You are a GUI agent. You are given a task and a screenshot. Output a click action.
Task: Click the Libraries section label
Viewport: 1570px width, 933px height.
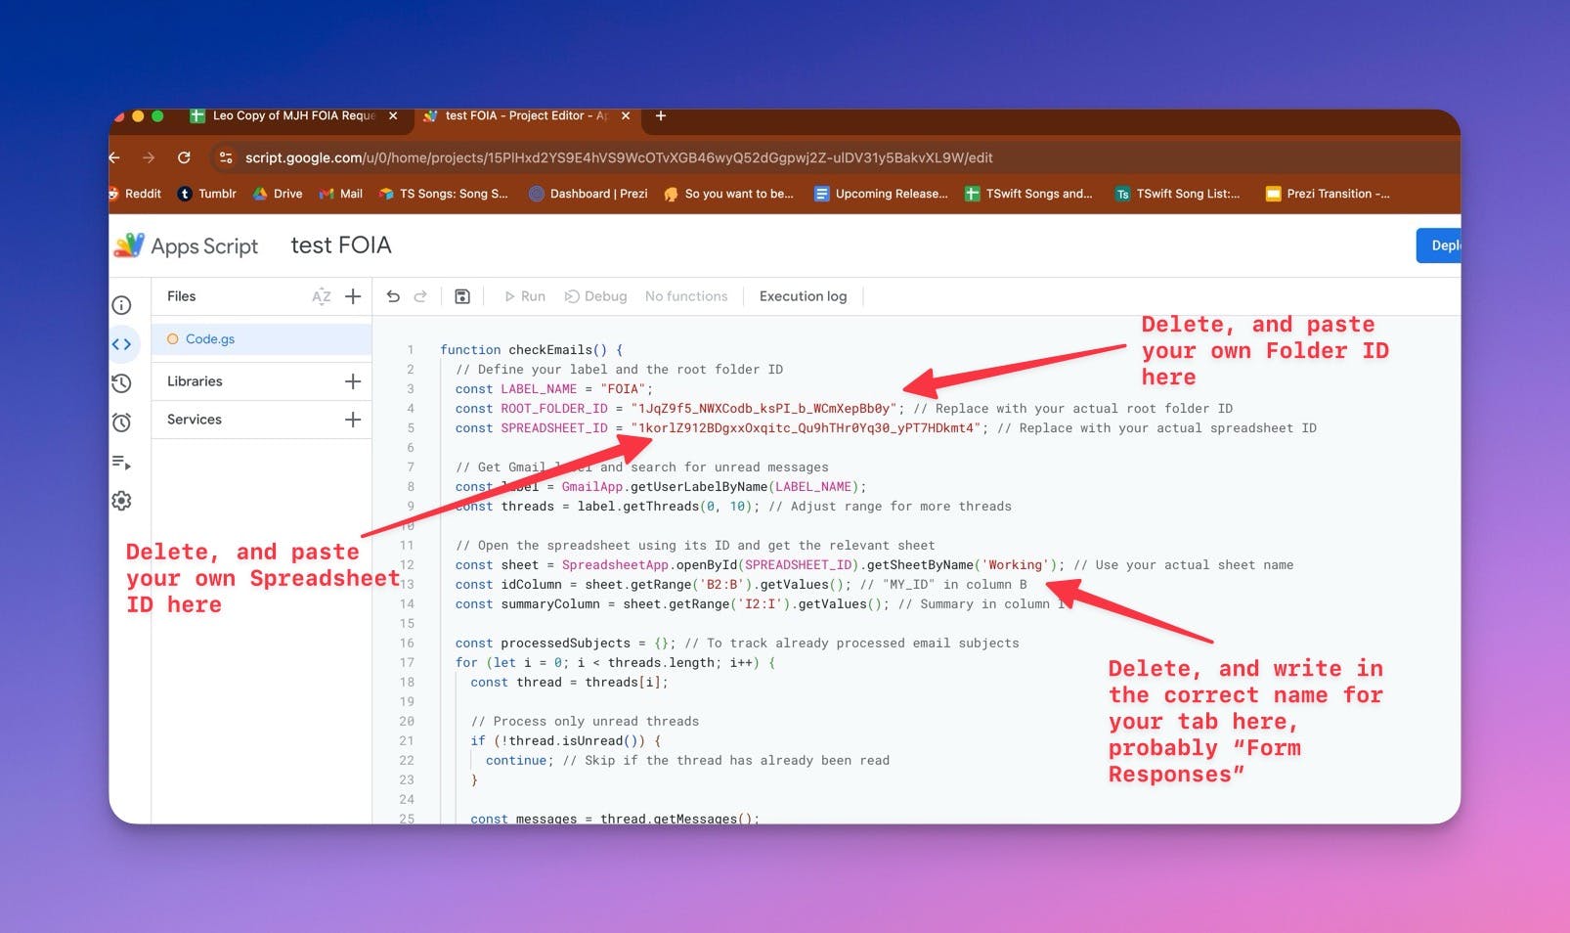(x=195, y=381)
